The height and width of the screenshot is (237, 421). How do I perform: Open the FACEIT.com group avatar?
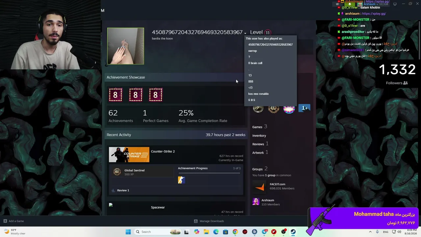coord(260,186)
